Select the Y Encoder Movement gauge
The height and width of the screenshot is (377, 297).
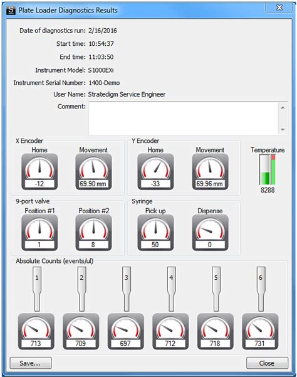pyautogui.click(x=210, y=172)
